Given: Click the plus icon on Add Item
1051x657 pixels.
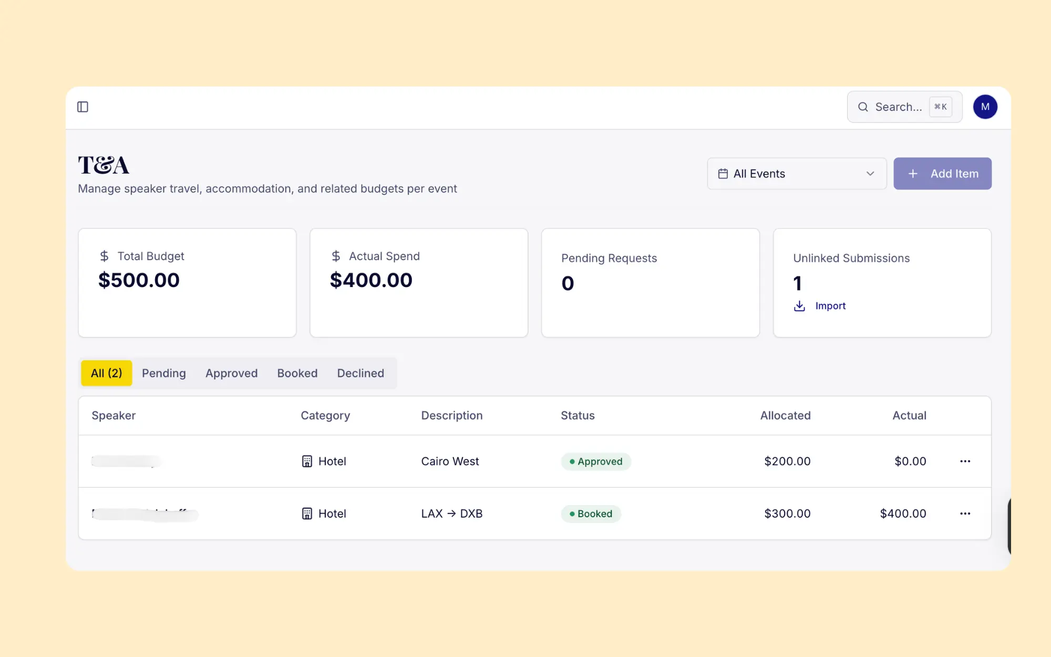Looking at the screenshot, I should point(913,173).
